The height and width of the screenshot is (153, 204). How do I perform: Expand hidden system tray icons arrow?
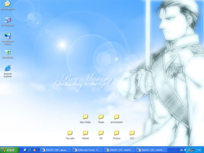tap(185, 150)
